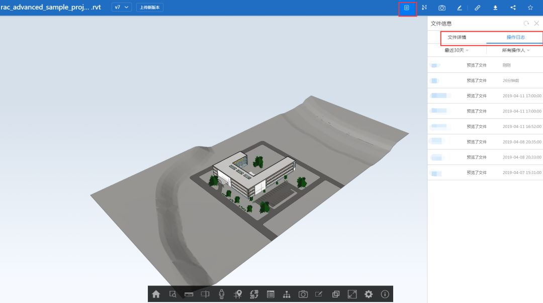Expand the 最近30天 time range filter
This screenshot has width=543, height=303.
tap(457, 50)
